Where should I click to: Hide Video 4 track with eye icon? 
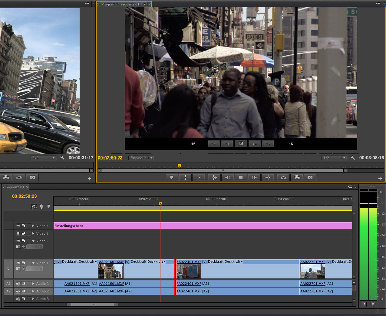click(x=18, y=226)
